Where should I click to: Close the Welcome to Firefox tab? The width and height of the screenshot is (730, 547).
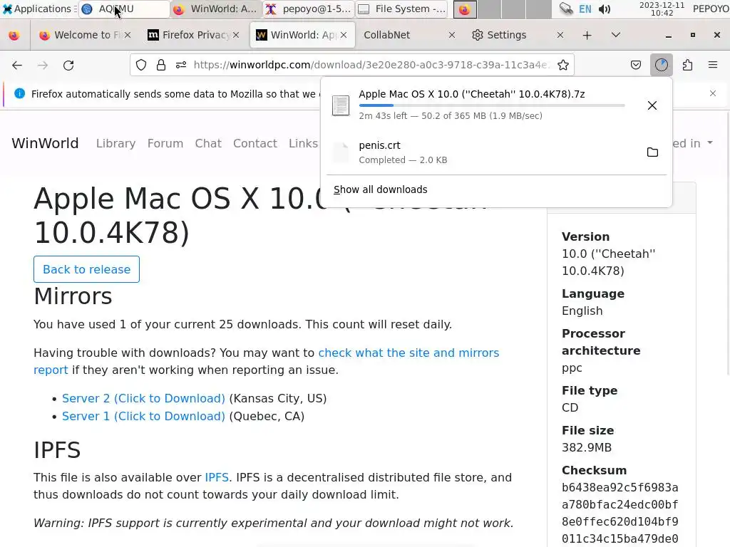coord(128,36)
